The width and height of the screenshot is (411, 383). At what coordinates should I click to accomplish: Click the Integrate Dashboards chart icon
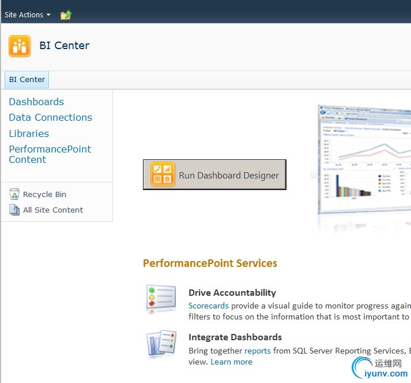click(161, 344)
